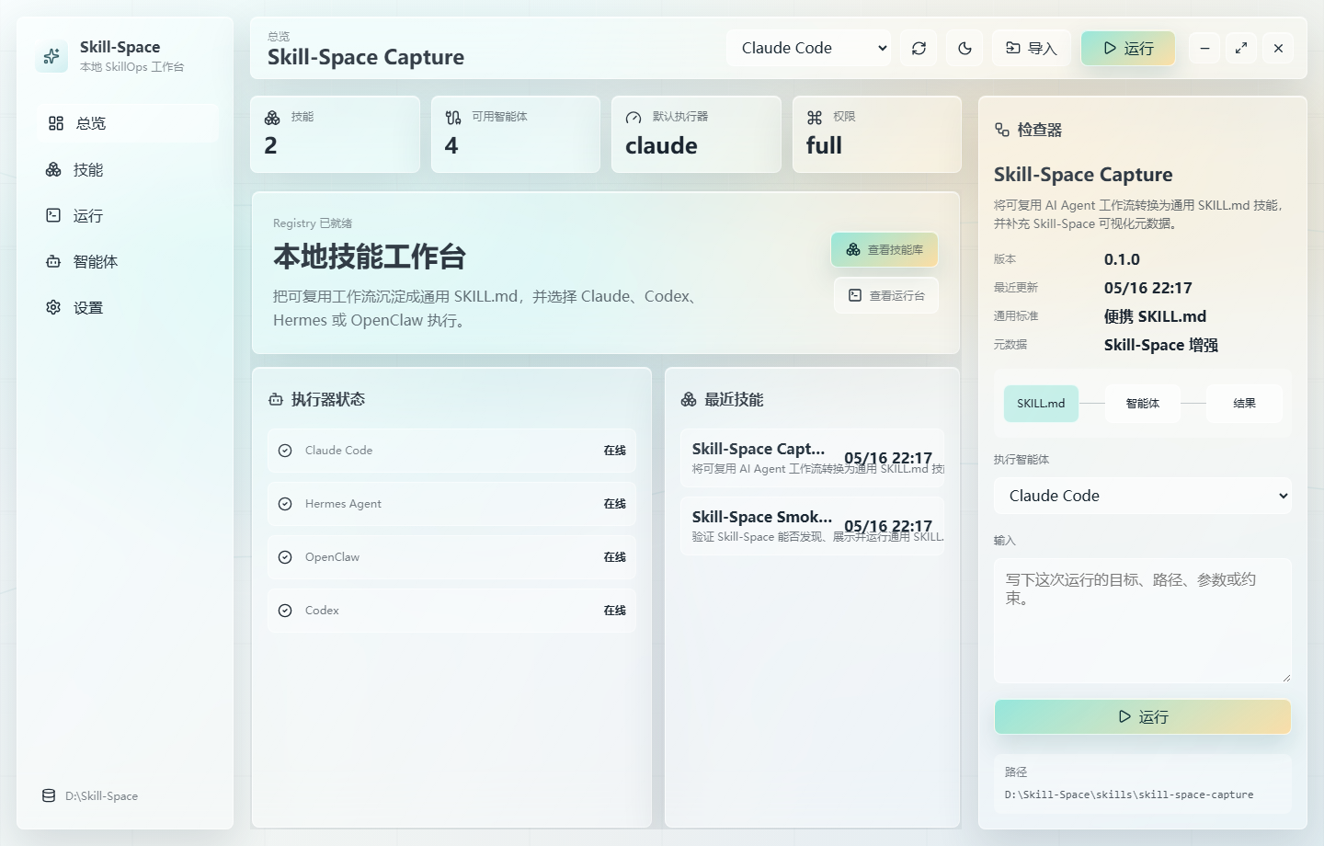This screenshot has height=846, width=1324.
Task: Open 总览 in the sidebar
Action: tap(128, 123)
